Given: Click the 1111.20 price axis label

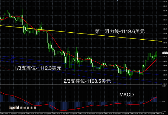Looking at the screenshot, I should click(x=165, y=84).
